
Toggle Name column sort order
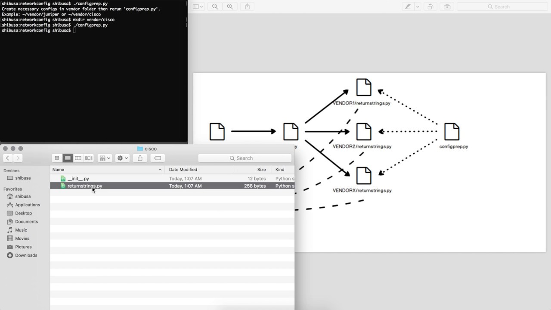(x=58, y=169)
